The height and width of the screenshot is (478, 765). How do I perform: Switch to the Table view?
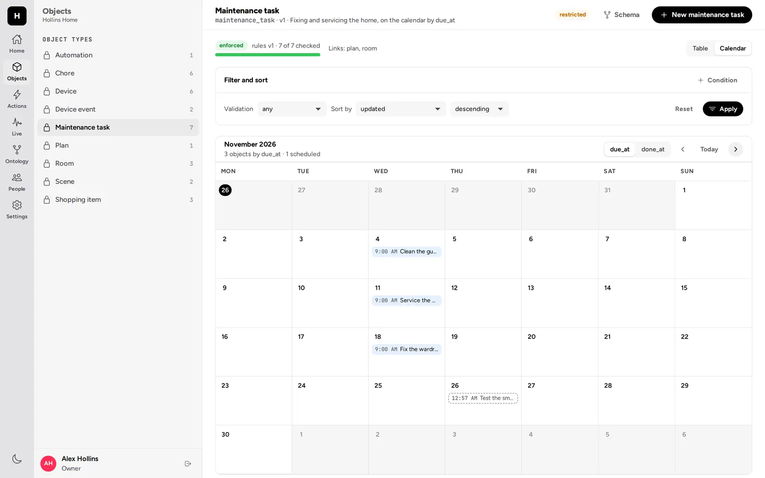coord(700,48)
